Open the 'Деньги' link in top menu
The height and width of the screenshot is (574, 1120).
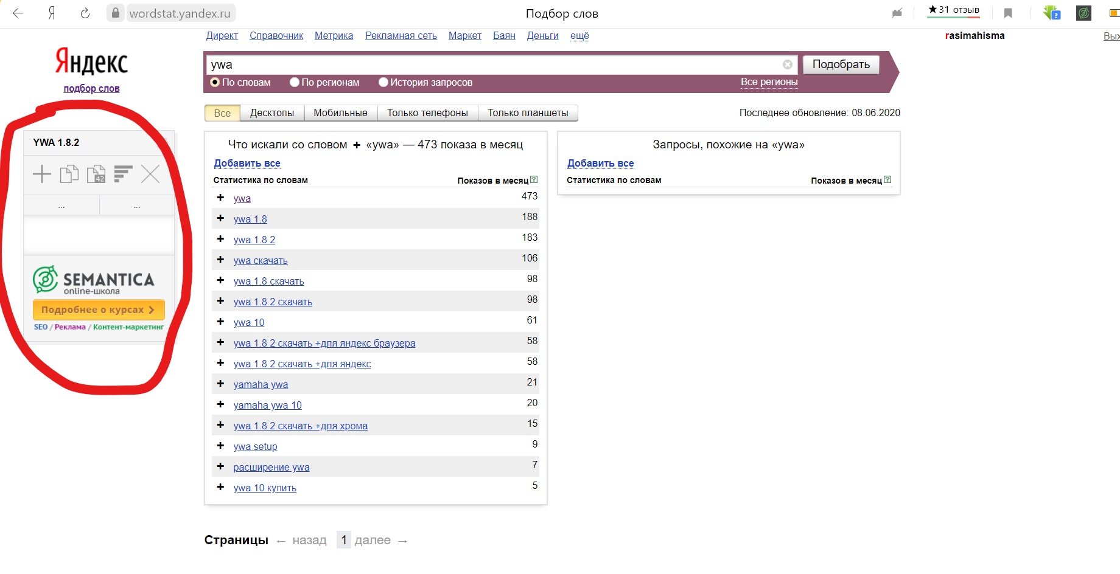pos(542,36)
